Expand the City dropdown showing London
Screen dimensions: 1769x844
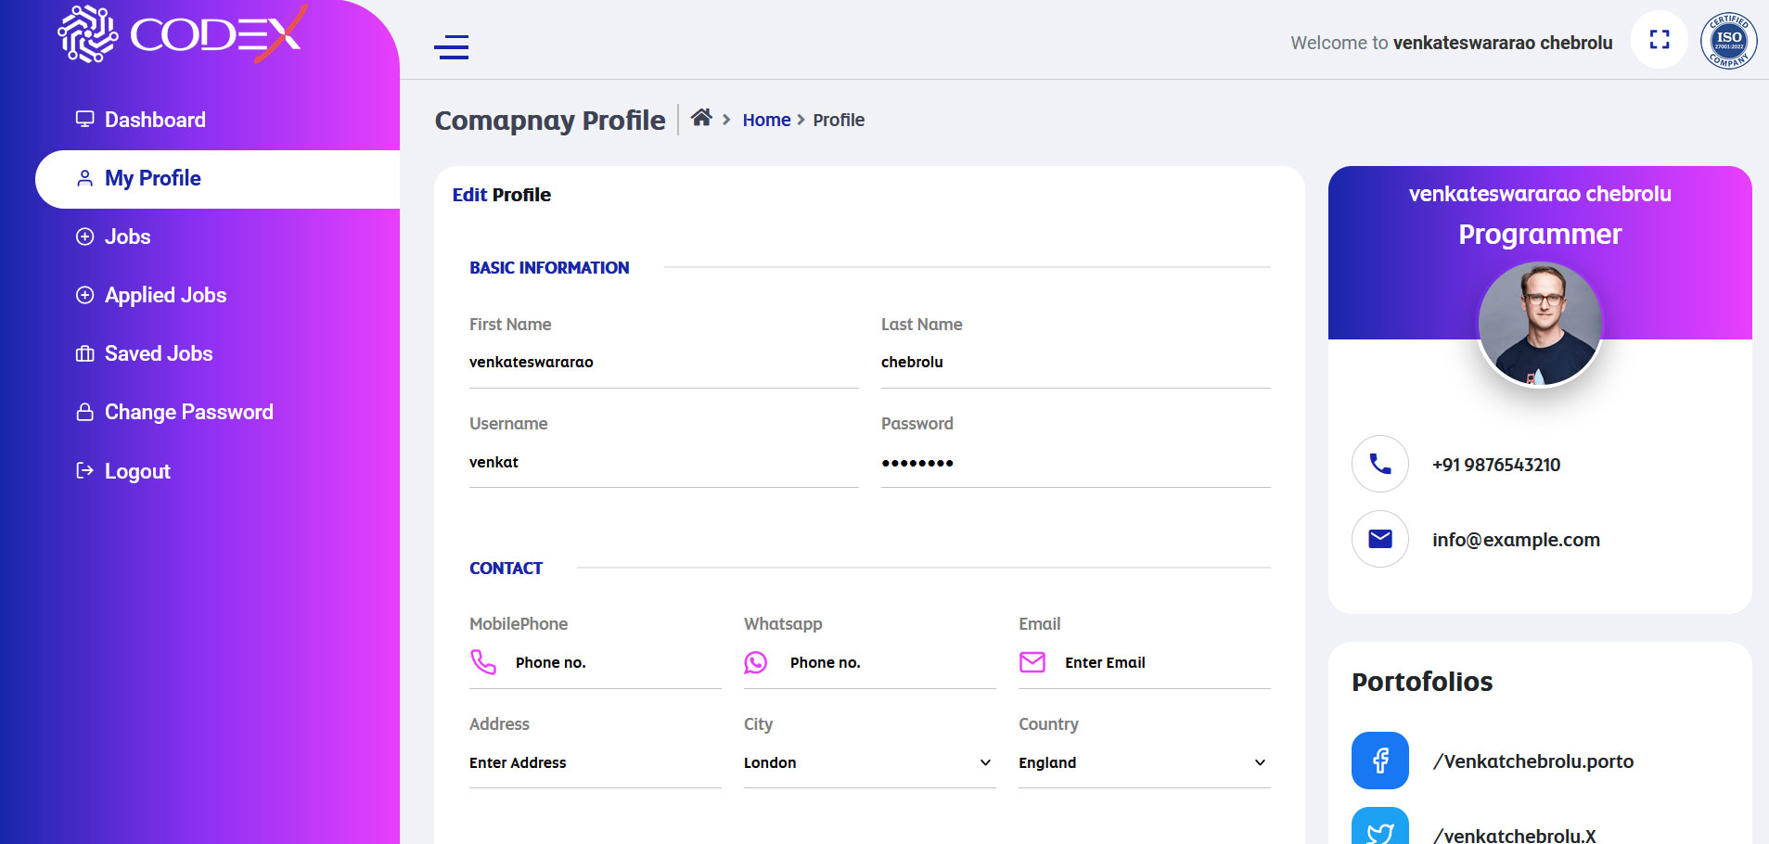pyautogui.click(x=869, y=762)
